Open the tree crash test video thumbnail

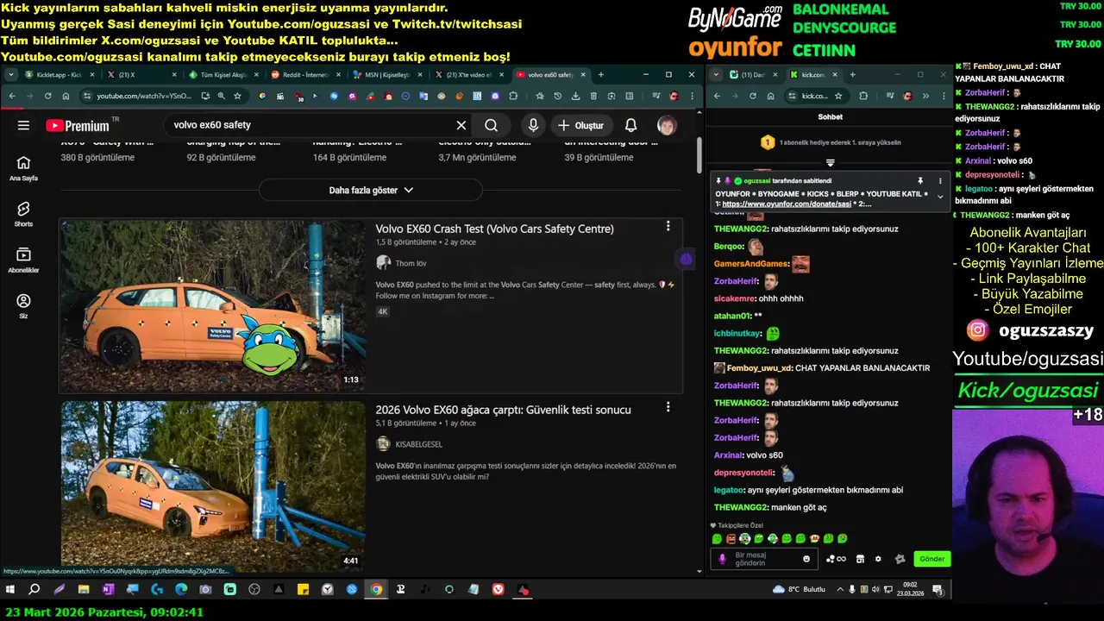(x=213, y=485)
